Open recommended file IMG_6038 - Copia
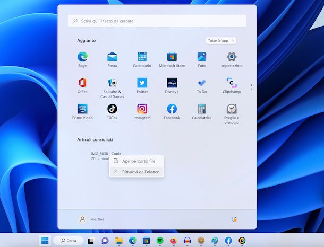 click(x=106, y=154)
